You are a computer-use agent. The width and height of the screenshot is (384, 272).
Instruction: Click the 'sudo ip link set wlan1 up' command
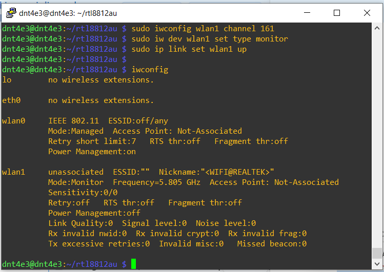(x=189, y=49)
